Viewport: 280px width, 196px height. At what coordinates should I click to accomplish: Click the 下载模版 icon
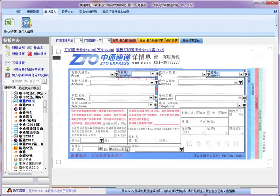pos(7,63)
